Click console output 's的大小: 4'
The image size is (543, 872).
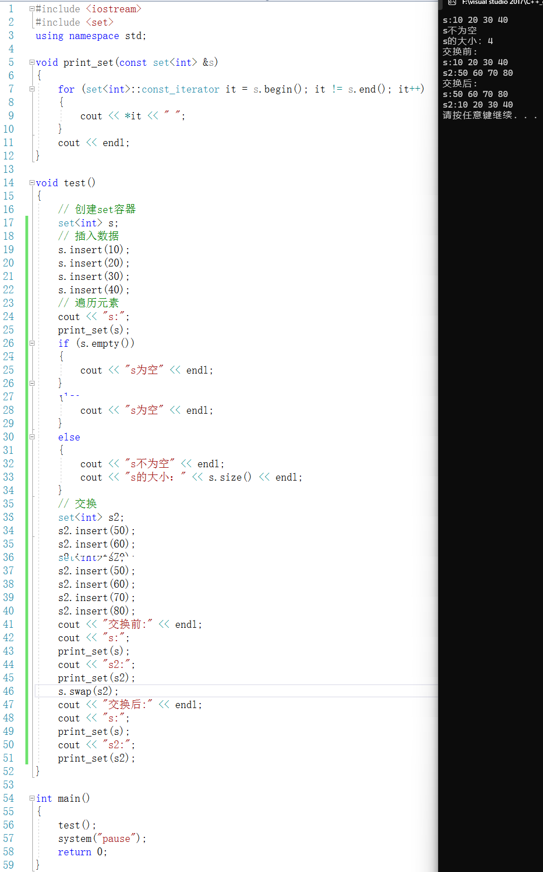click(468, 41)
